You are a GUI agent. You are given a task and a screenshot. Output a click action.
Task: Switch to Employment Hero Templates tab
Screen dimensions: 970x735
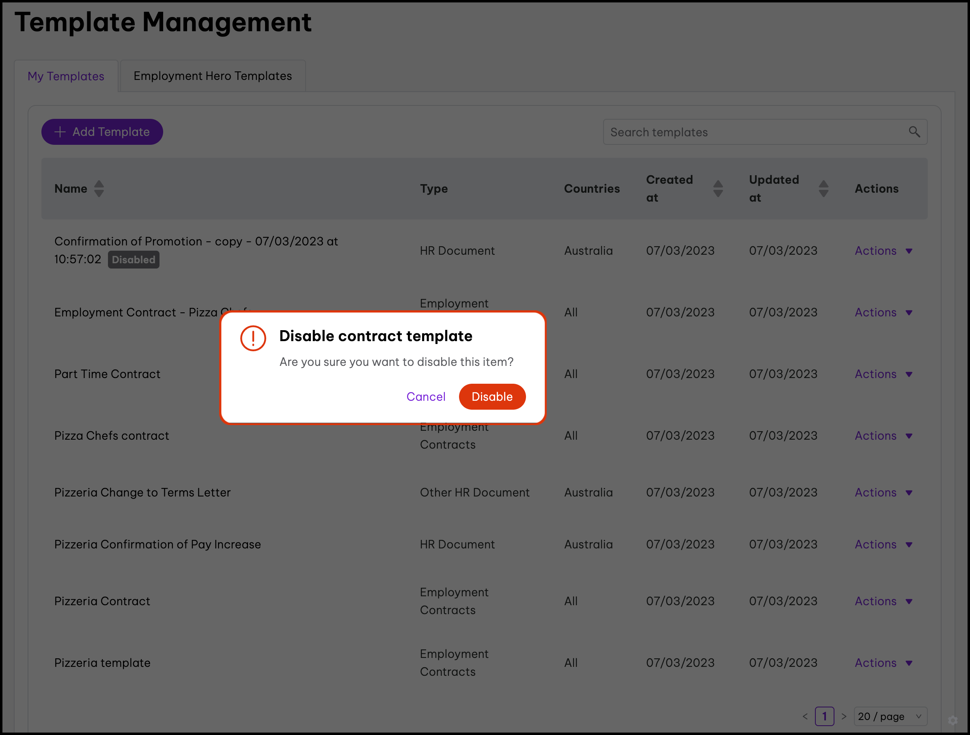[213, 76]
